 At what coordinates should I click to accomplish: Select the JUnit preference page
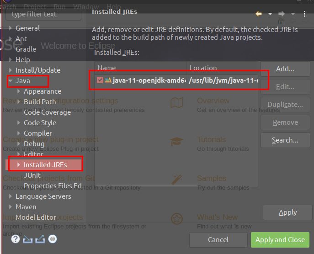pyautogui.click(x=32, y=175)
